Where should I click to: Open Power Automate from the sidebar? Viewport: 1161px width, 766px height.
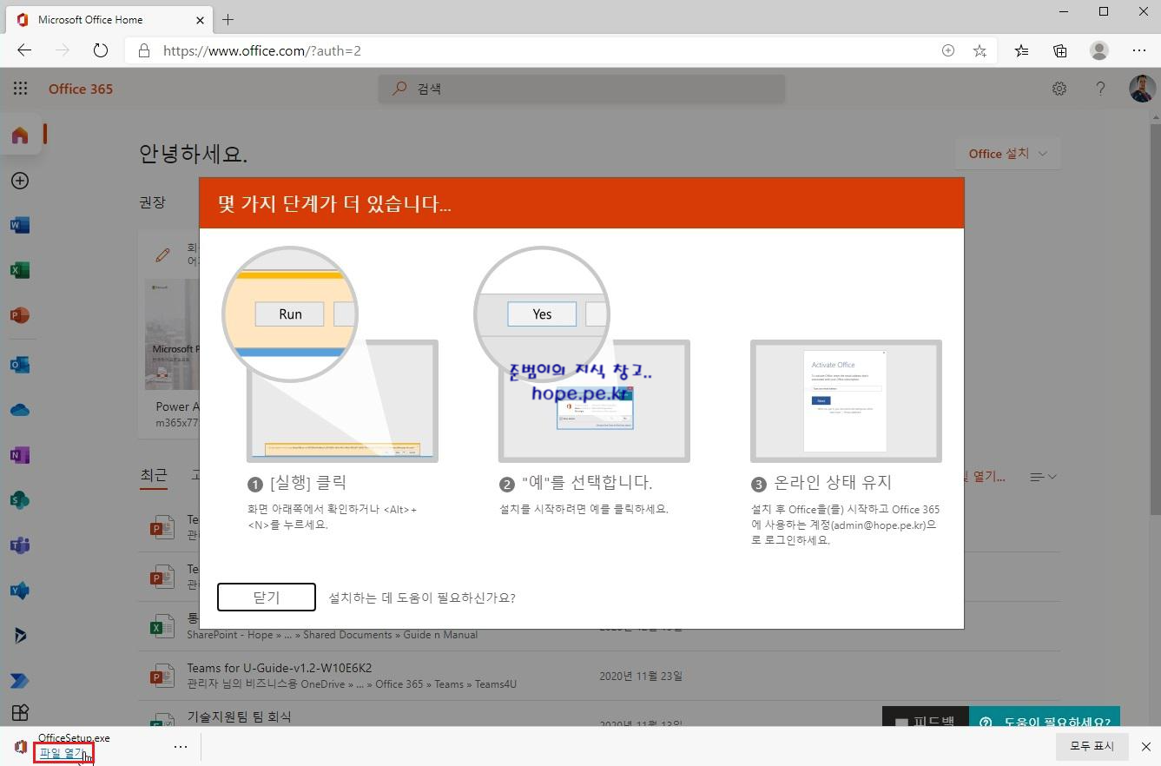click(x=20, y=681)
